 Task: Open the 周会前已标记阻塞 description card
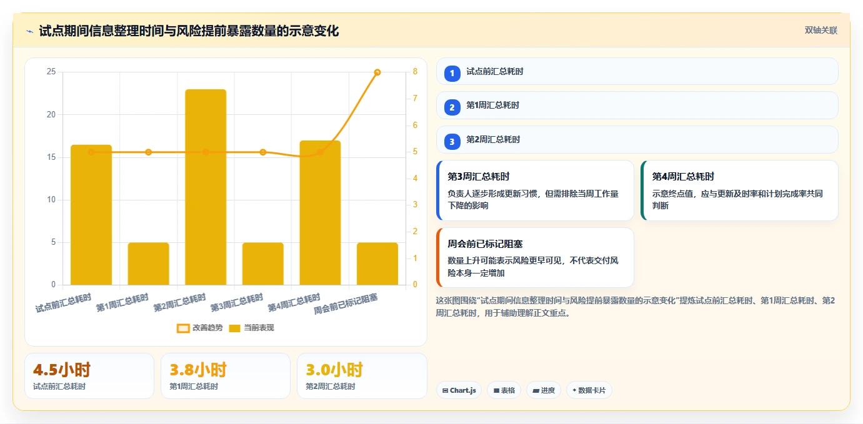point(535,258)
